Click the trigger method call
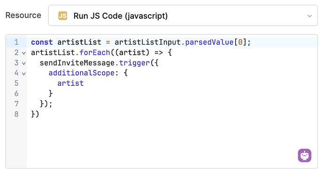The image size is (324, 173). pyautogui.click(x=134, y=63)
